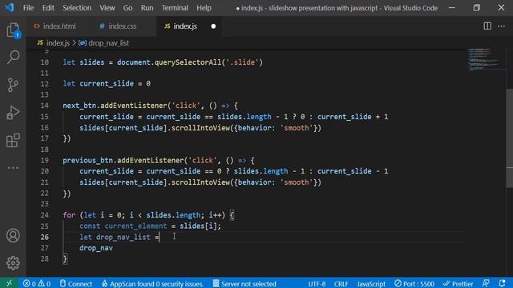Click 'previous_btn' on line 19
The height and width of the screenshot is (288, 513).
pos(87,160)
